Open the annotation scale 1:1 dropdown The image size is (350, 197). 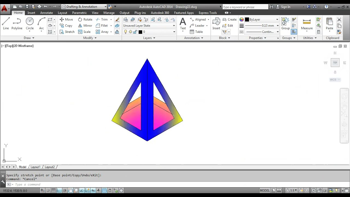[291, 190]
